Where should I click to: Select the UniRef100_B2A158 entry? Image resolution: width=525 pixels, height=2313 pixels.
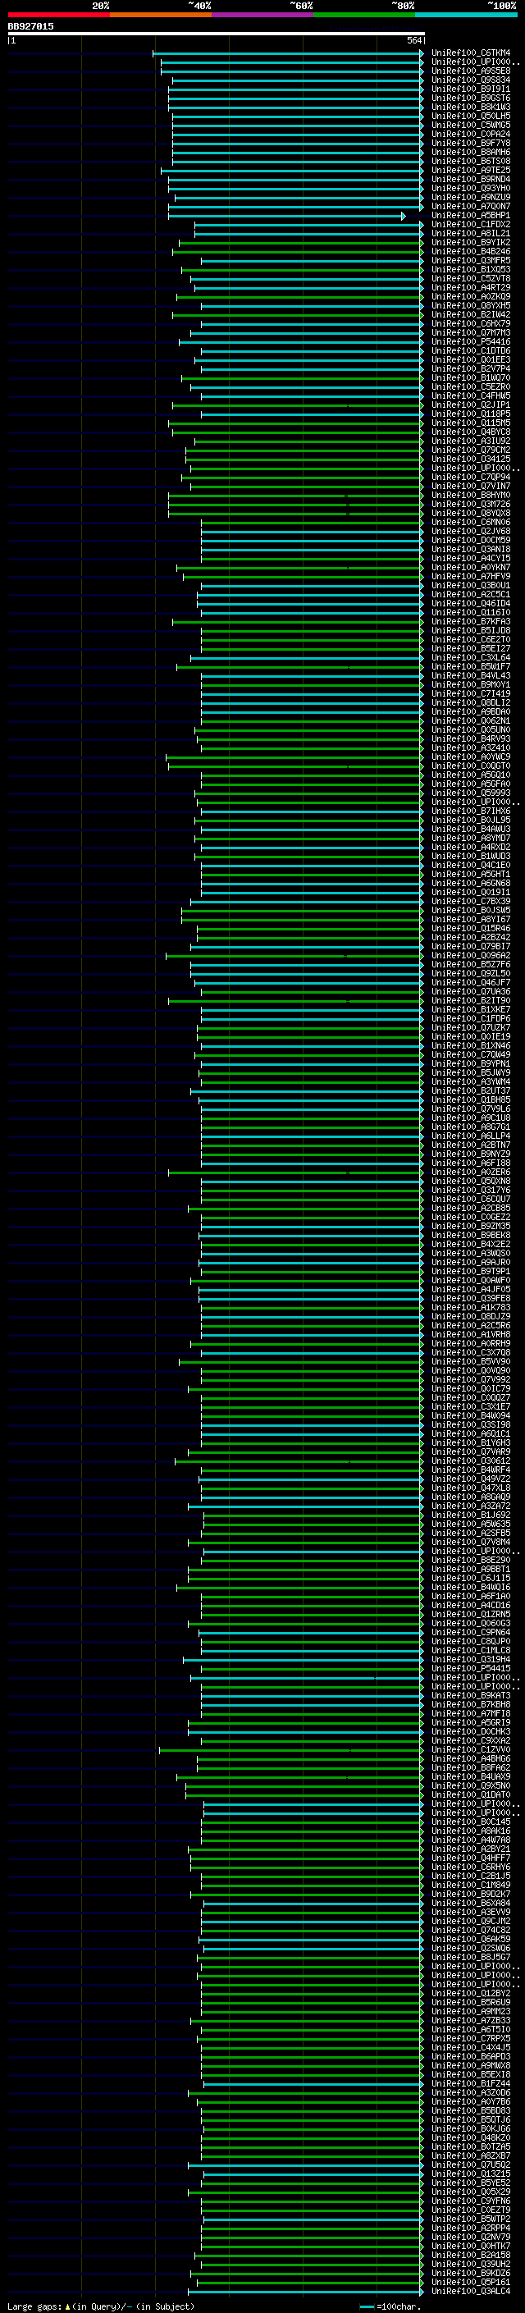click(470, 2255)
